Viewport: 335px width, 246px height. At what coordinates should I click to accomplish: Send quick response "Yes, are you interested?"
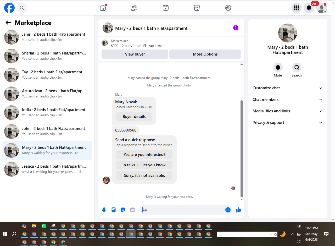144,155
